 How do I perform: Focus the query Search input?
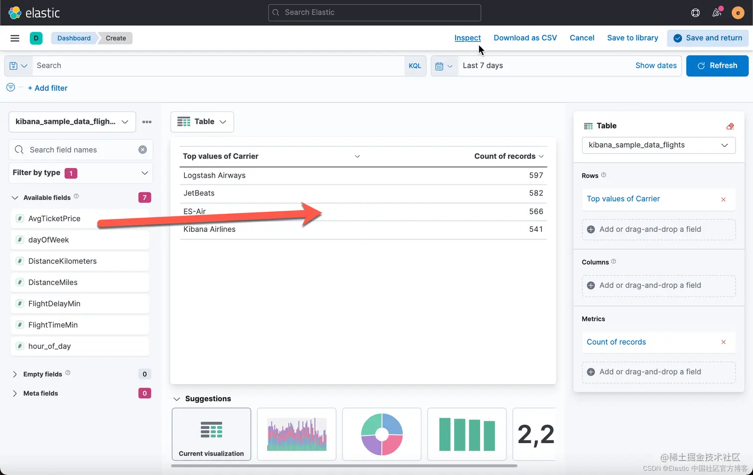click(218, 66)
